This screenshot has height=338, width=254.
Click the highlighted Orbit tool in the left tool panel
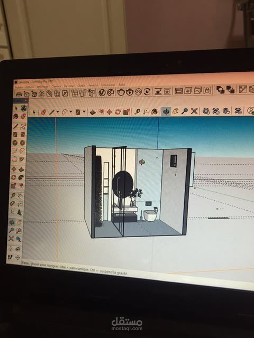pos(12,222)
